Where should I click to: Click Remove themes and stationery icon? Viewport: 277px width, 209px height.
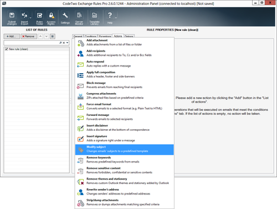(x=80, y=182)
